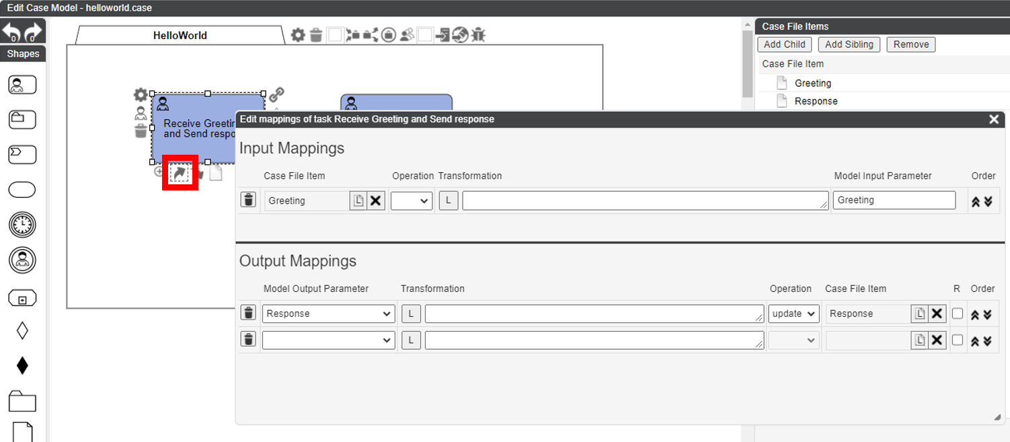Open Operation dropdown in empty output row
This screenshot has height=442, width=1010.
coord(794,340)
